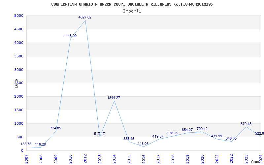Select the x-axis year 2016

(x=144, y=159)
